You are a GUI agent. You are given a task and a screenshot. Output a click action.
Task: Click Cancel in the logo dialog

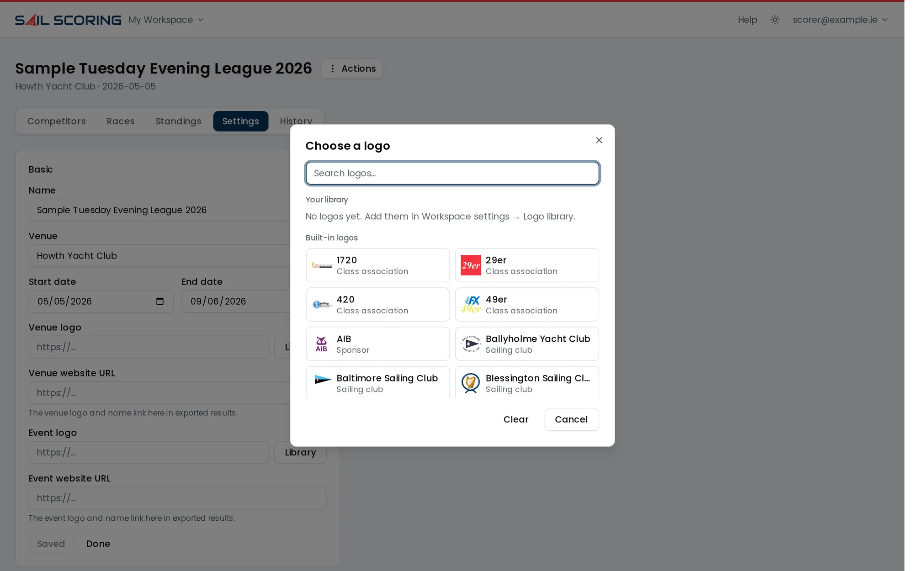click(571, 419)
